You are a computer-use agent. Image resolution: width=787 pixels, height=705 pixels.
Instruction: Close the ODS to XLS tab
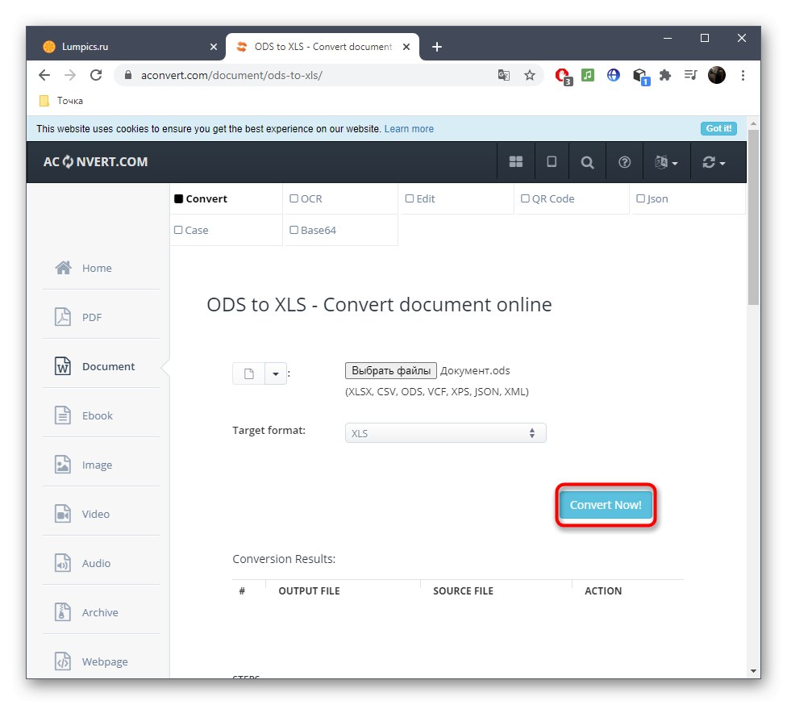click(406, 47)
